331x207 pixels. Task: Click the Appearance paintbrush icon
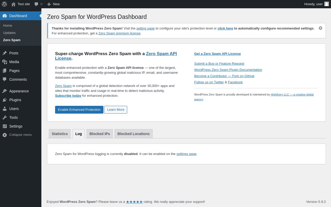[5, 91]
